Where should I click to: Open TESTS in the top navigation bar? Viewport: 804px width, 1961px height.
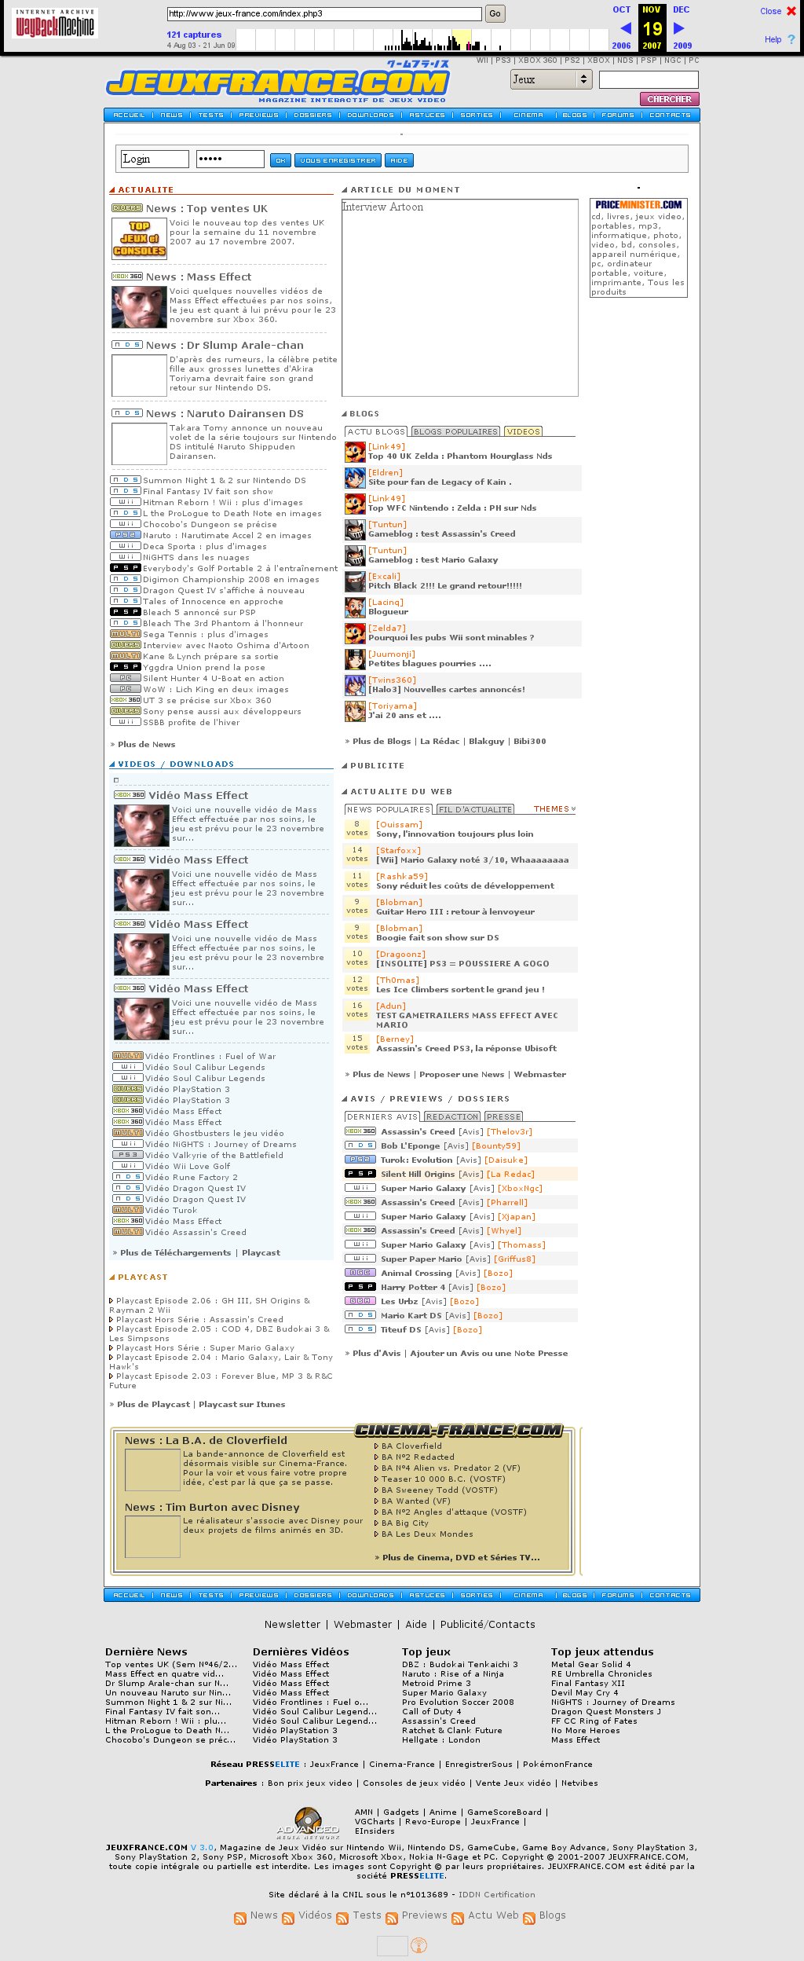click(x=210, y=115)
